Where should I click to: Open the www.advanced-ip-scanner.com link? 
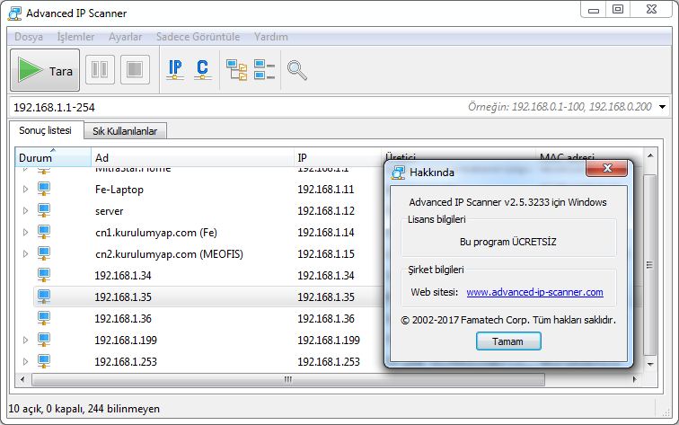pos(534,292)
